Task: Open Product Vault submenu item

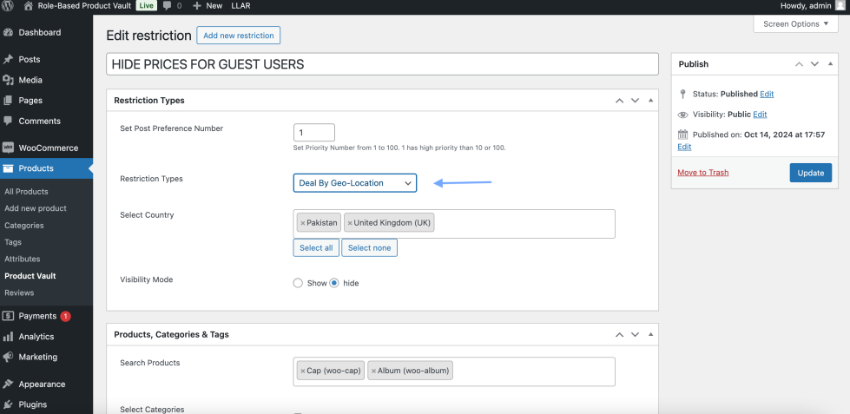Action: pos(30,276)
